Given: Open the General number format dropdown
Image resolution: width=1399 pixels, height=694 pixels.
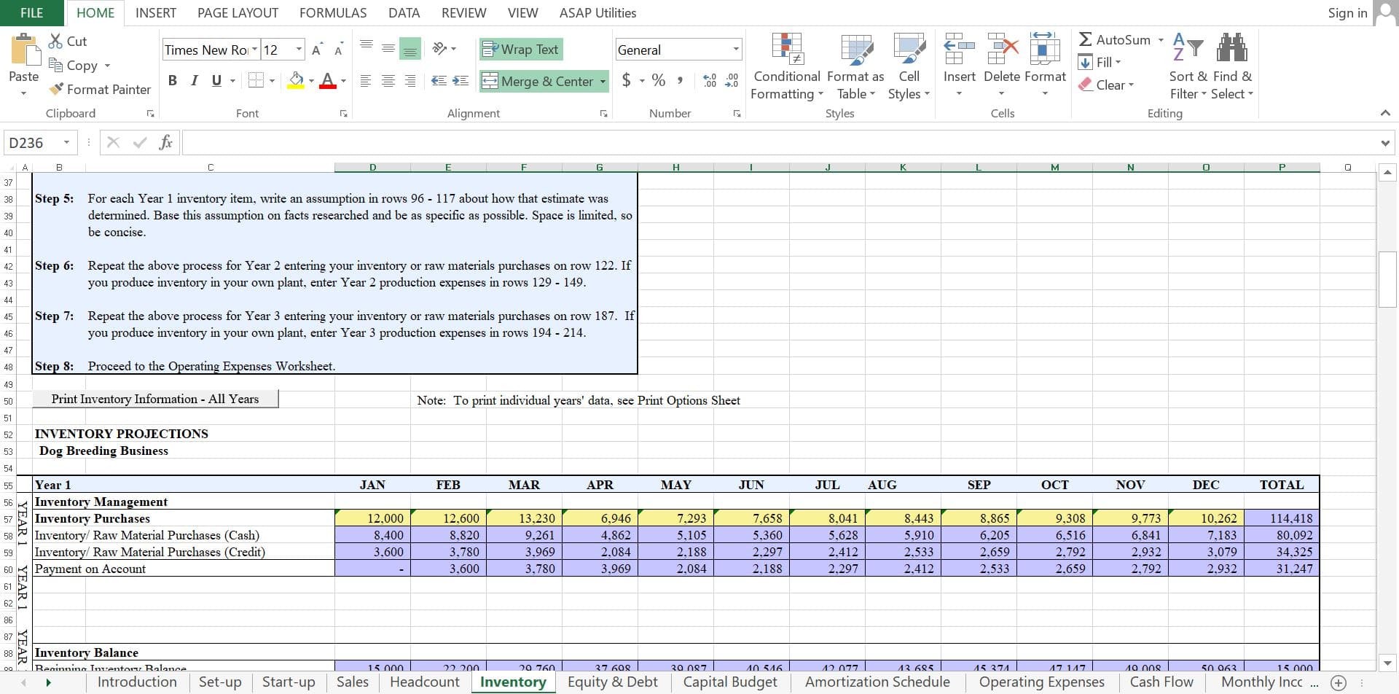Looking at the screenshot, I should [x=736, y=50].
